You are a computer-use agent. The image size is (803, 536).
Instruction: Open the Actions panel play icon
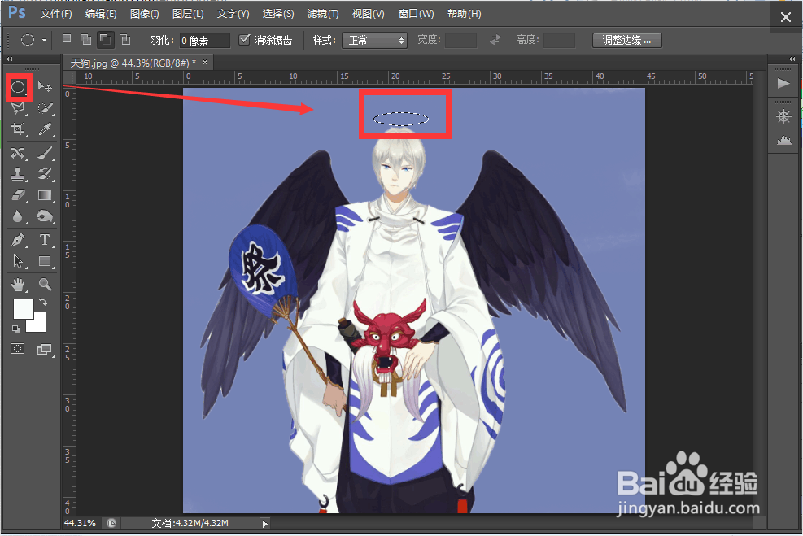point(783,83)
